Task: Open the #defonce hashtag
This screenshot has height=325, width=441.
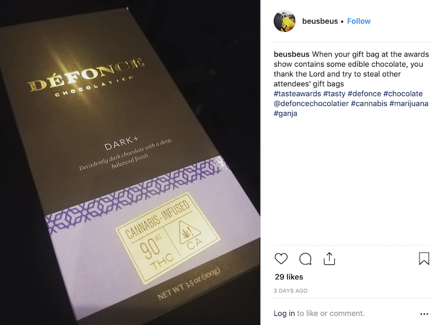Action: pyautogui.click(x=364, y=94)
